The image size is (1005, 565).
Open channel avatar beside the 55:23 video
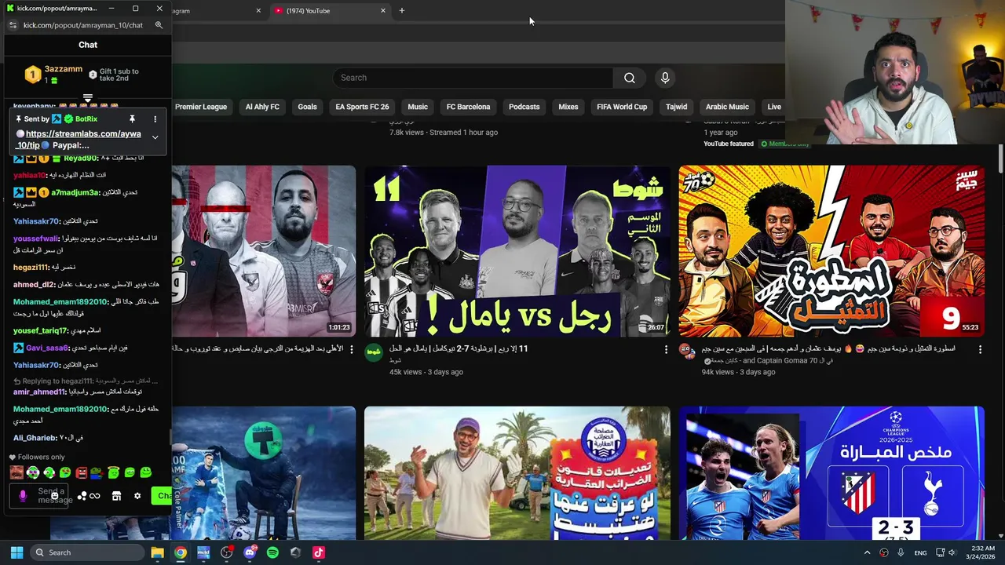point(688,351)
